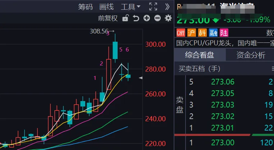Select sell level 2 price 273.02
This screenshot has width=274, height=150.
point(223,117)
